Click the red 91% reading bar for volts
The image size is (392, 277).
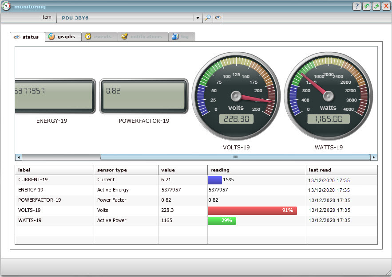(x=252, y=210)
